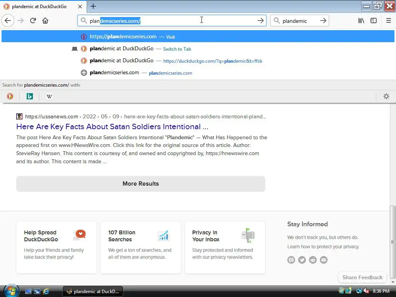The image size is (396, 297).
Task: Open the Windows Start orb
Action: [x=11, y=291]
